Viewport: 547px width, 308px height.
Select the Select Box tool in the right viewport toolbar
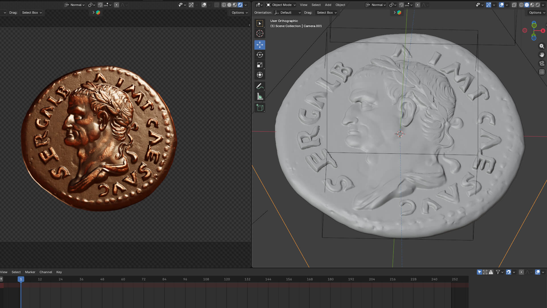260,23
